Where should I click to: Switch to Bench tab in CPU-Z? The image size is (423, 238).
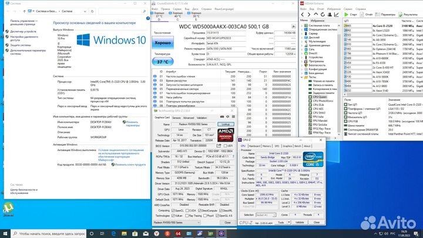297,146
